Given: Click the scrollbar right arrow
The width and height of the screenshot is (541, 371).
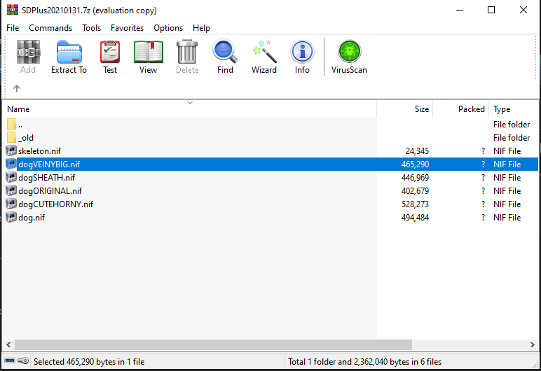Looking at the screenshot, I should point(533,344).
